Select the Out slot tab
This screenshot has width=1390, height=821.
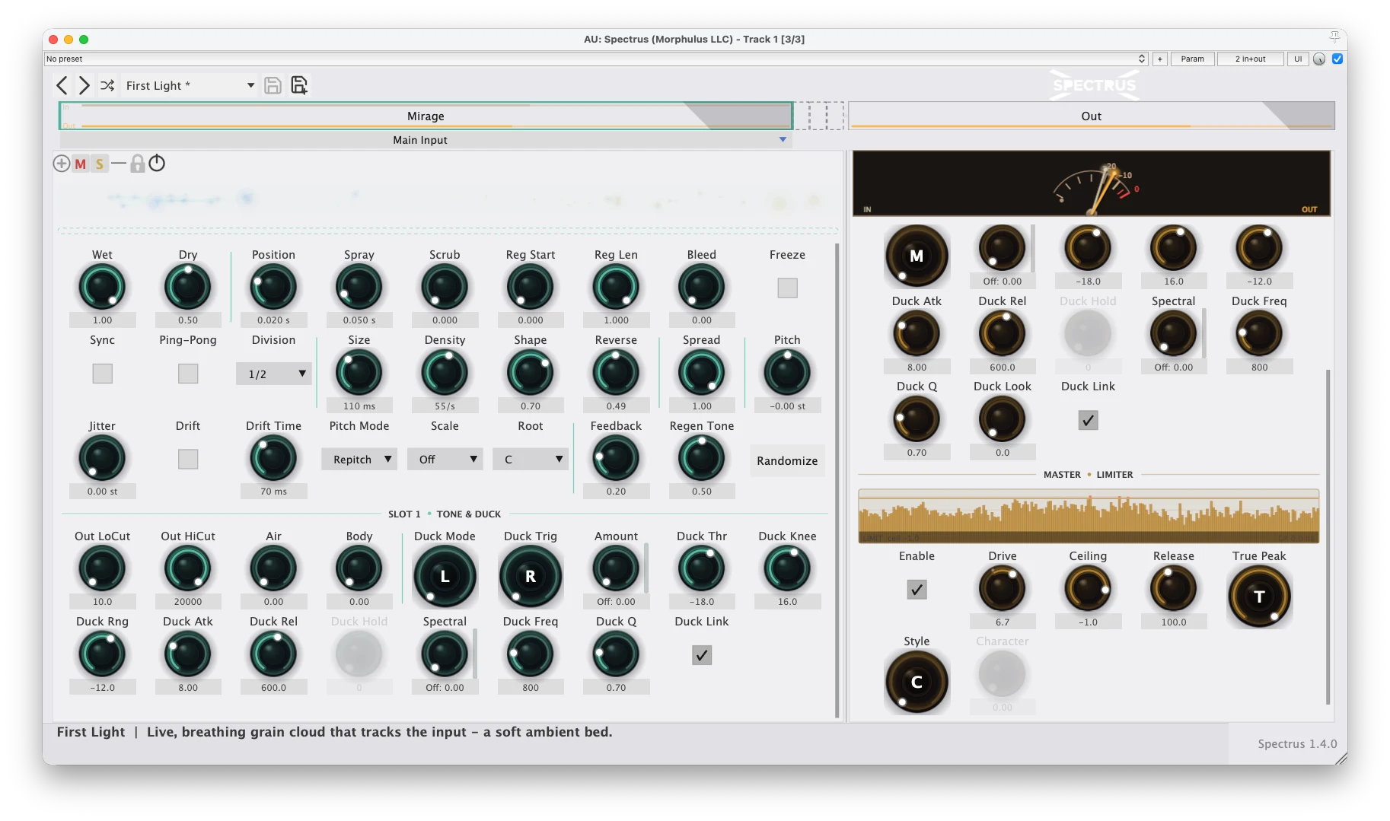point(1092,116)
